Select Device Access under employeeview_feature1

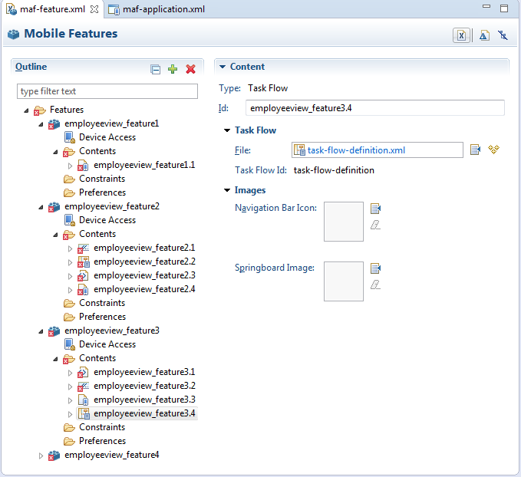tap(107, 137)
